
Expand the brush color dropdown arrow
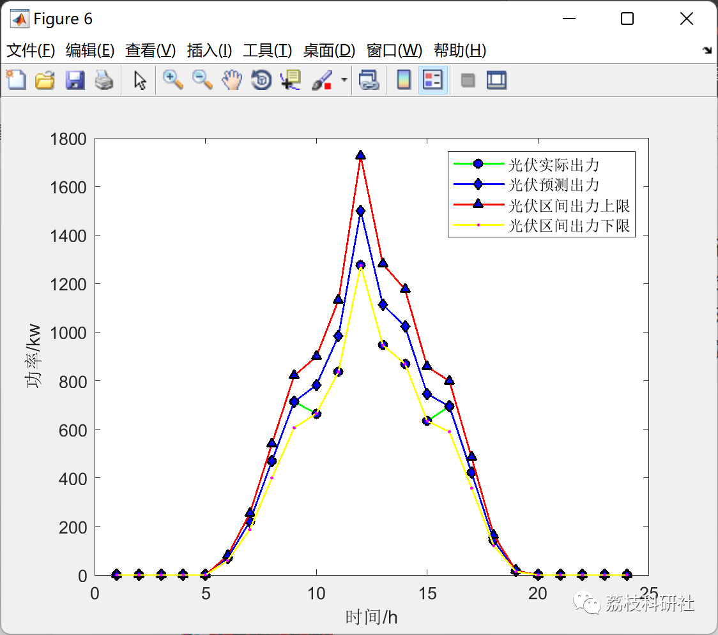click(x=344, y=80)
